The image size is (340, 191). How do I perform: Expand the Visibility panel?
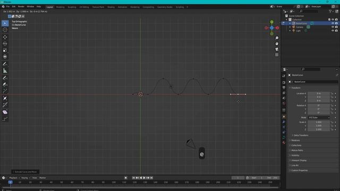coord(295,155)
